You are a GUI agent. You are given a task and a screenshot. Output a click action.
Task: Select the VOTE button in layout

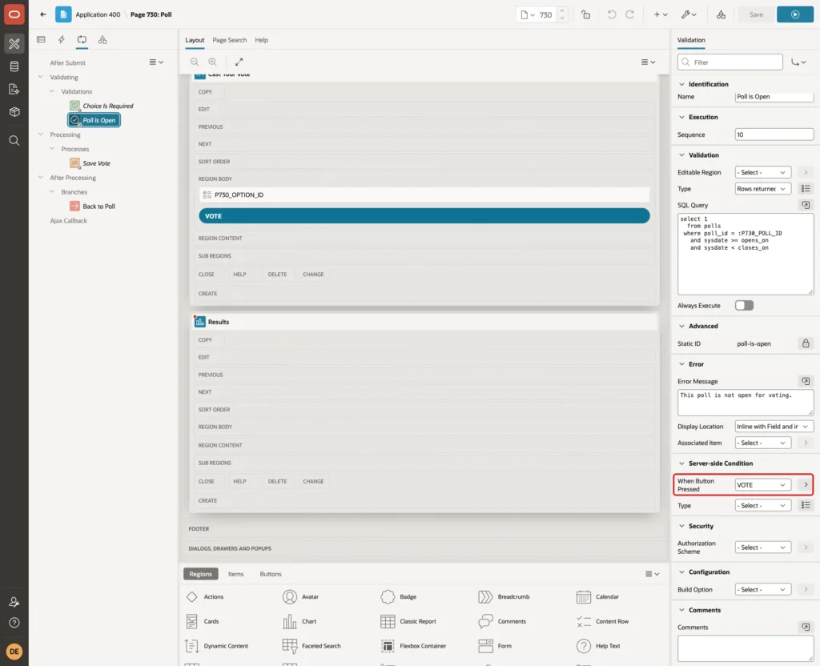click(x=424, y=216)
